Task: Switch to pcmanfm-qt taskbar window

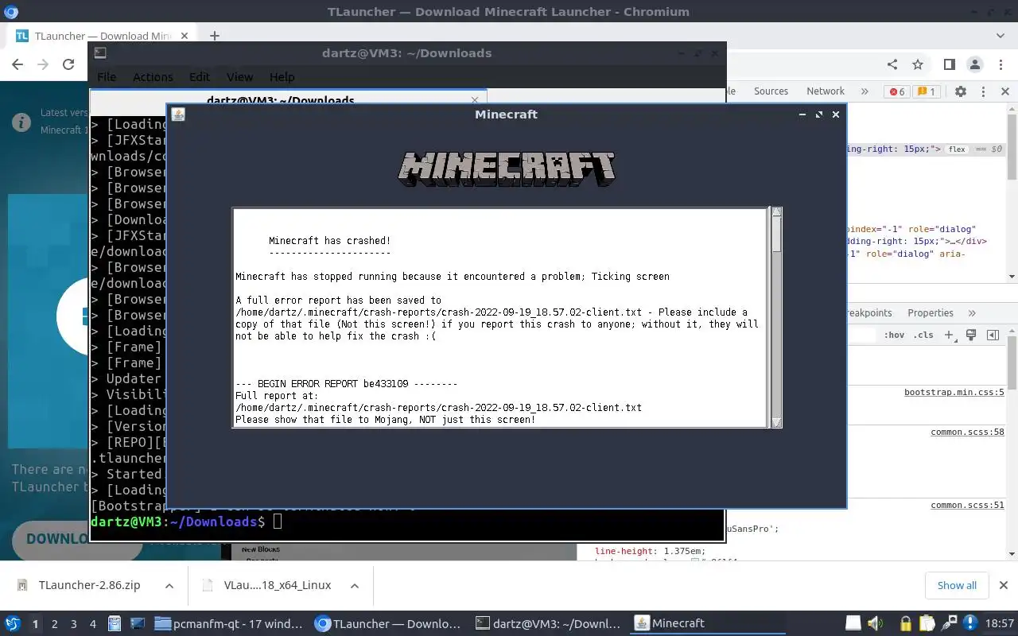Action: click(229, 623)
